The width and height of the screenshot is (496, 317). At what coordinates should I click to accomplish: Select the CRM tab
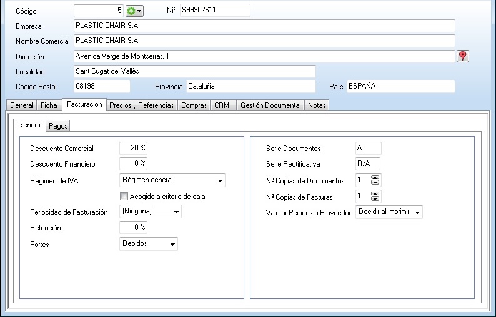222,105
